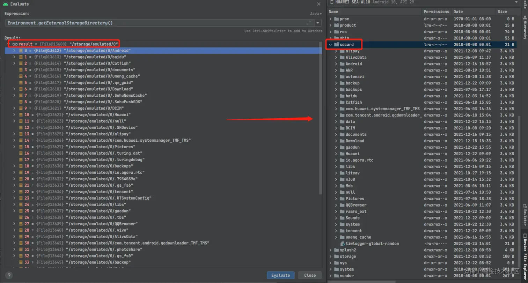
Task: Select result row 33 "/storage/emulated/0/backup"
Action: point(163,262)
